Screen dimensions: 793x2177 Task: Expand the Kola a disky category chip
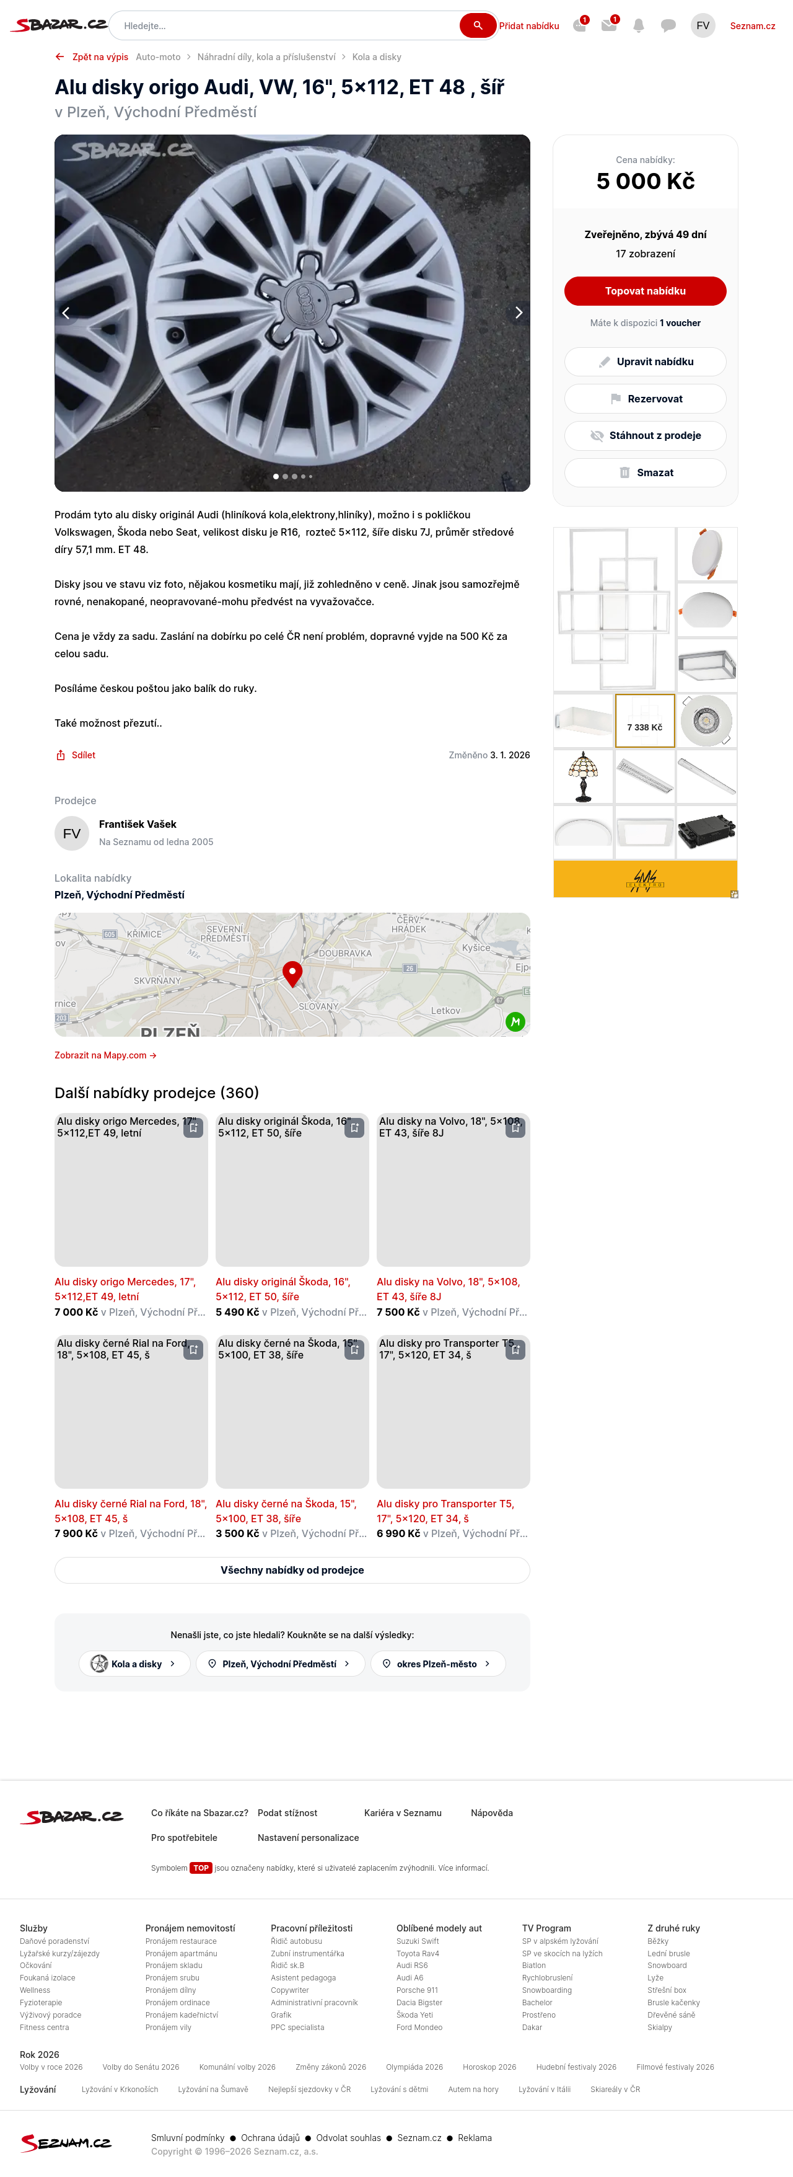click(x=134, y=1663)
